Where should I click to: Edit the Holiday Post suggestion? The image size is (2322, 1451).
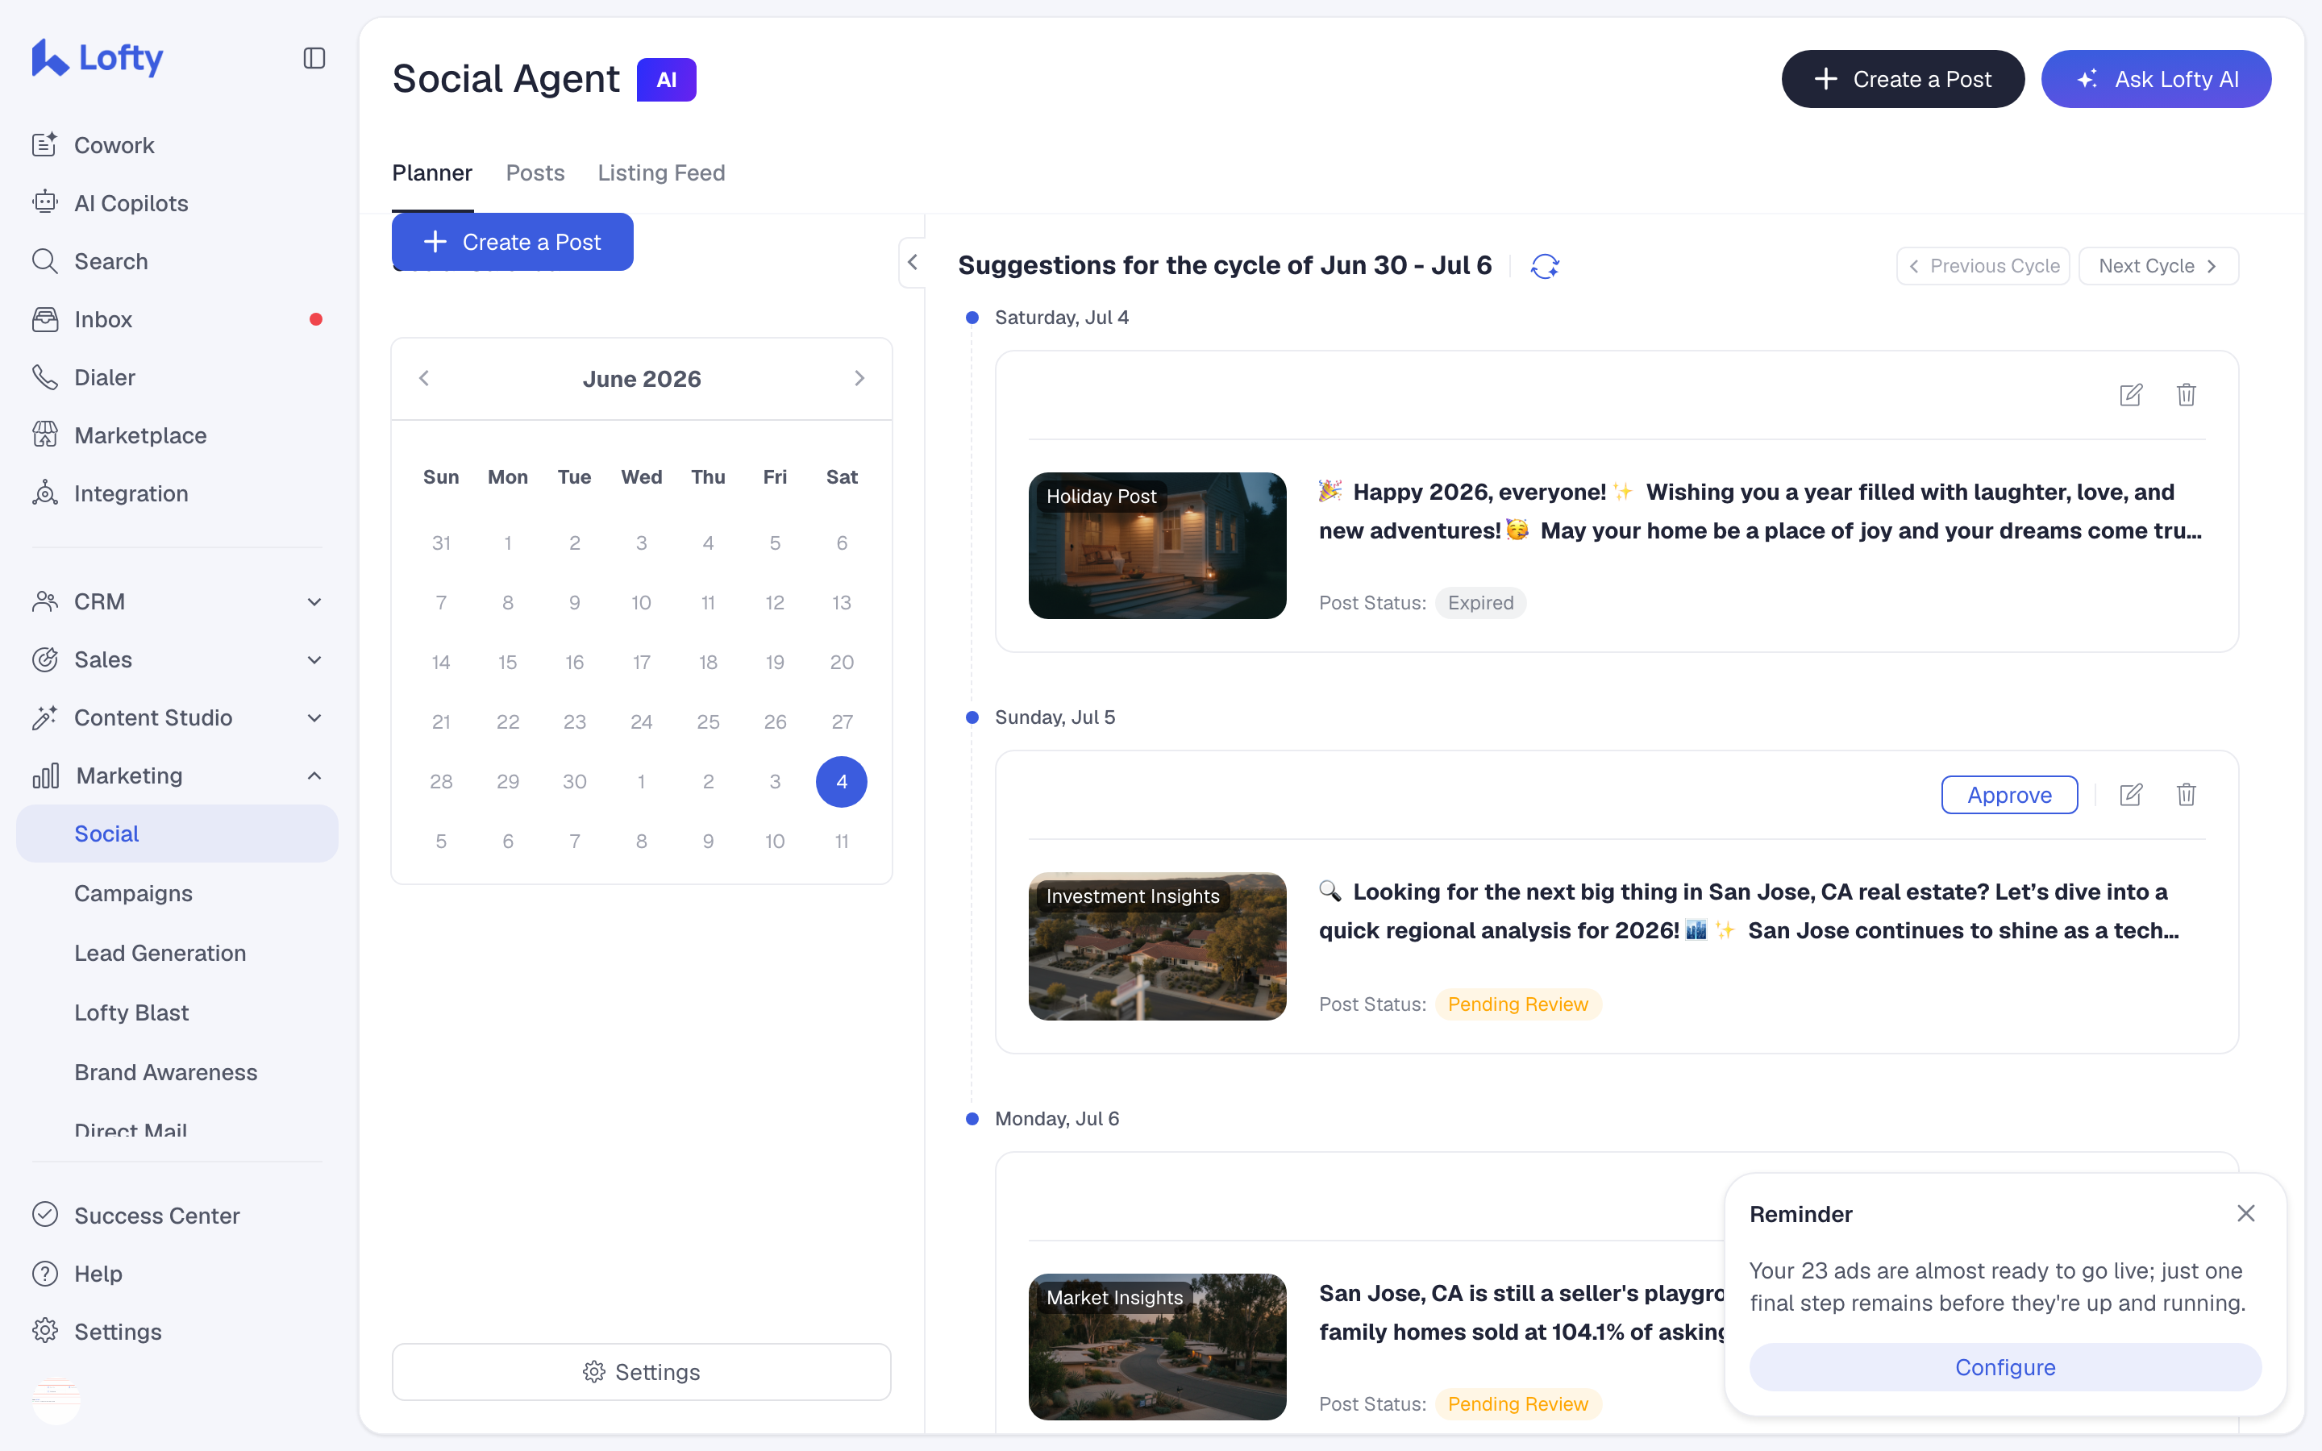click(x=2130, y=394)
